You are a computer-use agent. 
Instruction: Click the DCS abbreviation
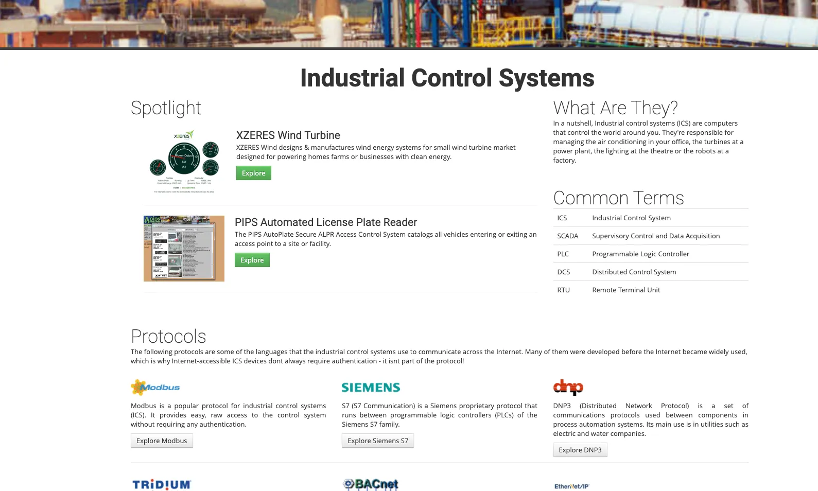tap(564, 272)
